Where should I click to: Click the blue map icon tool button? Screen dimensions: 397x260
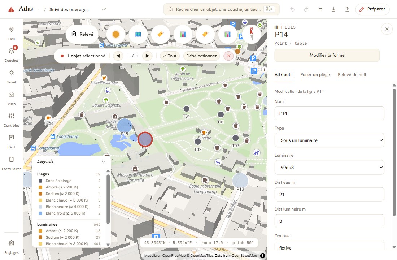[138, 34]
